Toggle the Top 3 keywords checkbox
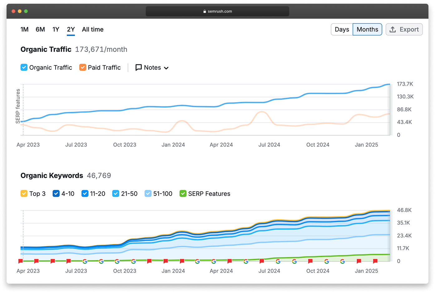435x293 pixels. 24,194
